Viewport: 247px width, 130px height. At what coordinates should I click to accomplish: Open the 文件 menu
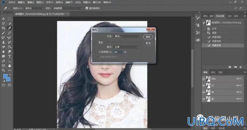pos(12,2)
